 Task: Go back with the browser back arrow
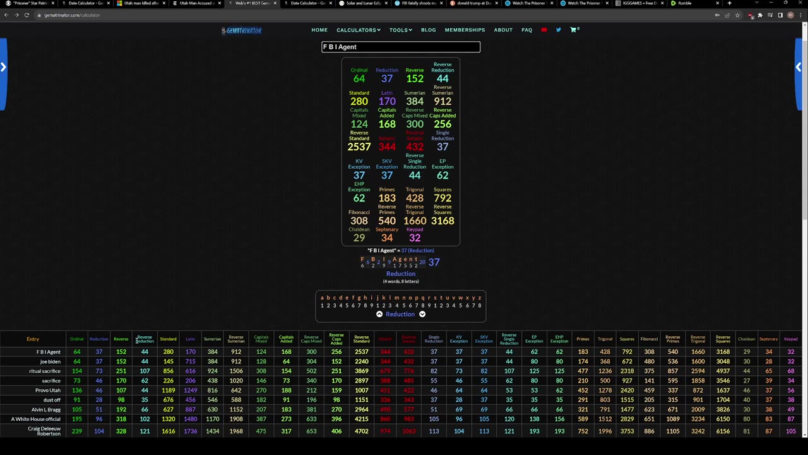6,15
